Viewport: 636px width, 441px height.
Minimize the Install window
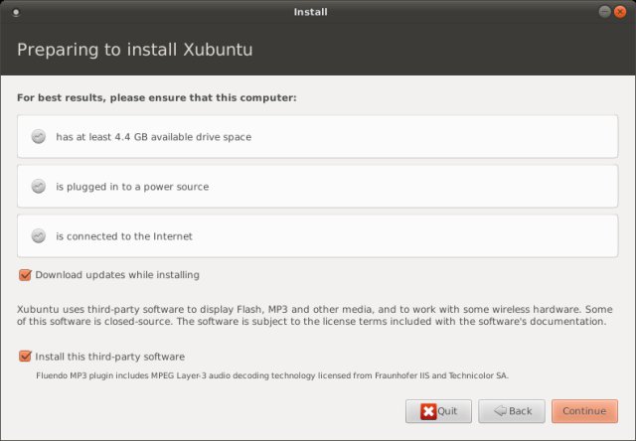click(604, 12)
